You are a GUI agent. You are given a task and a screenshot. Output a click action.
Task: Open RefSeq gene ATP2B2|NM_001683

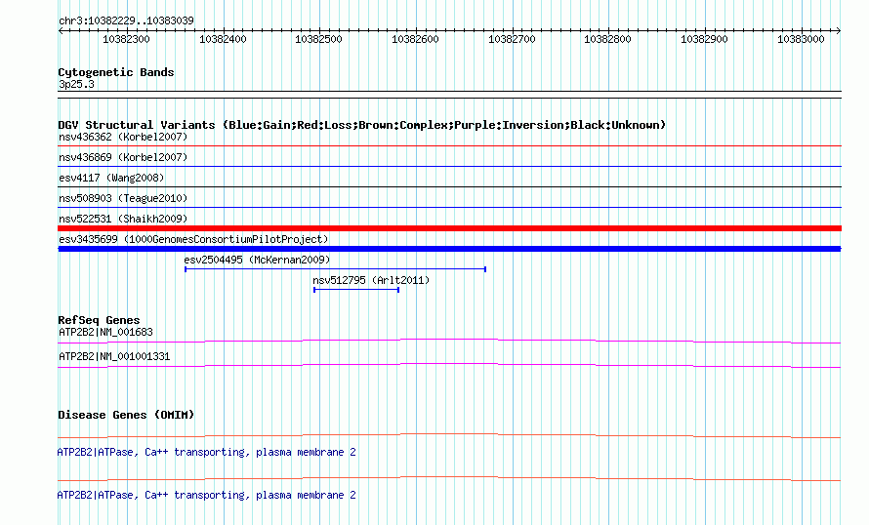point(105,333)
